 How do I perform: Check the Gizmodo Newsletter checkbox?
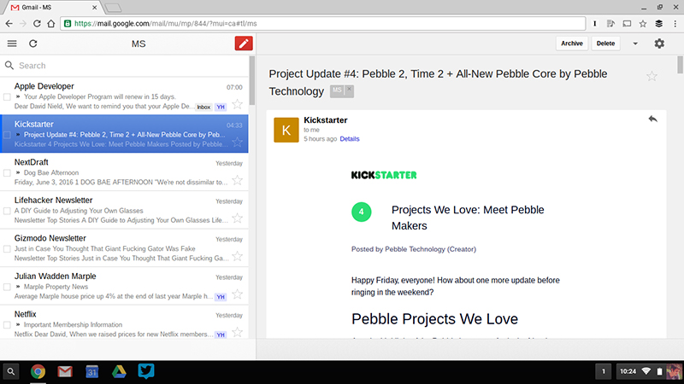tap(7, 249)
